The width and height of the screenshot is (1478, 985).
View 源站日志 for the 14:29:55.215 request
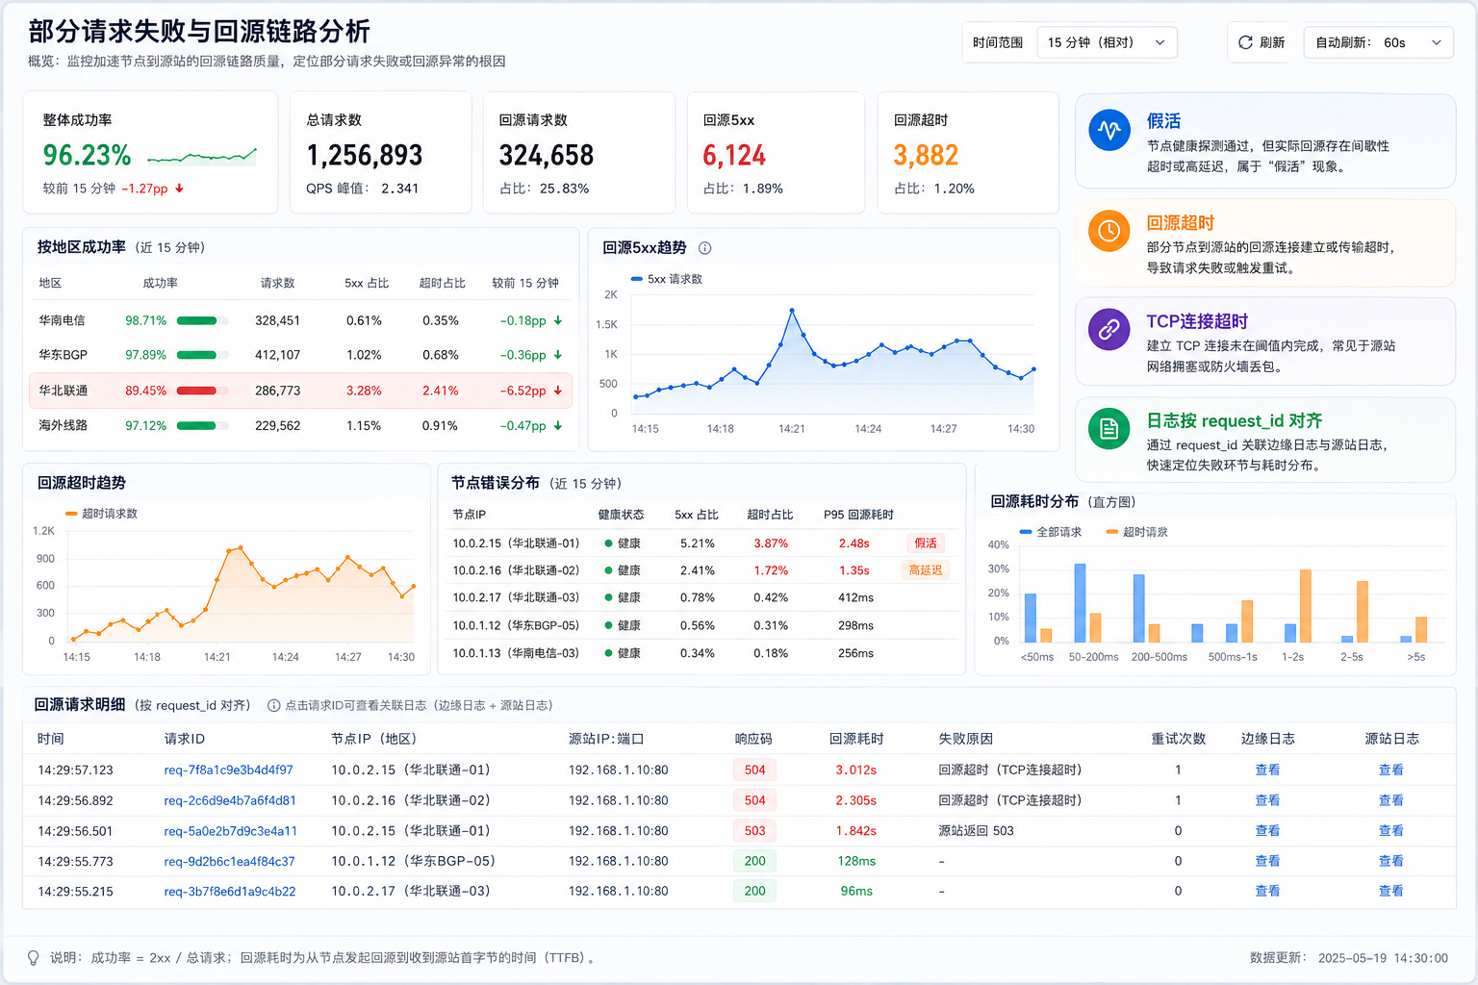(1390, 892)
